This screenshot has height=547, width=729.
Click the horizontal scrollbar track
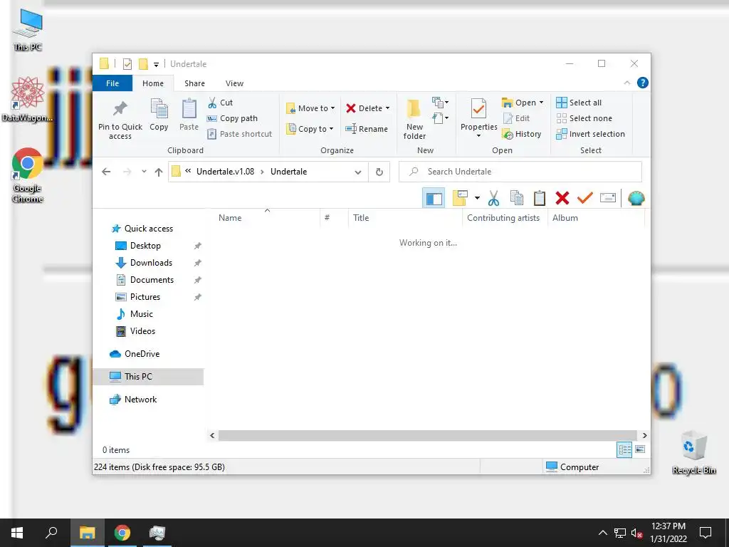coord(428,435)
